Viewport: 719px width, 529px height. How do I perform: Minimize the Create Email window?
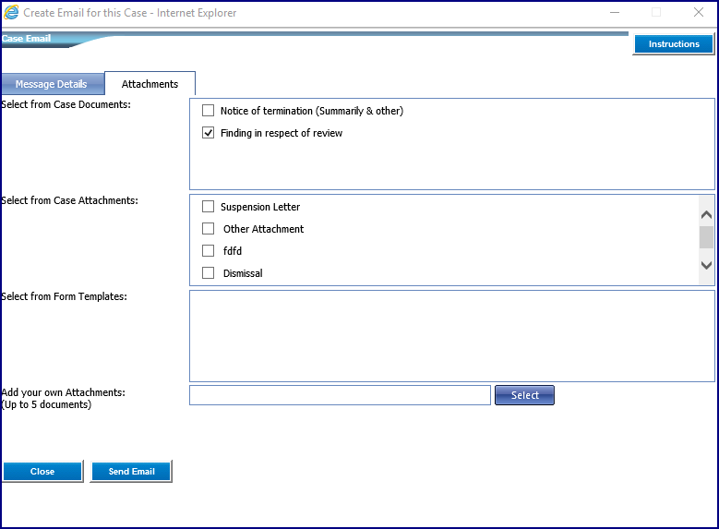click(x=615, y=12)
